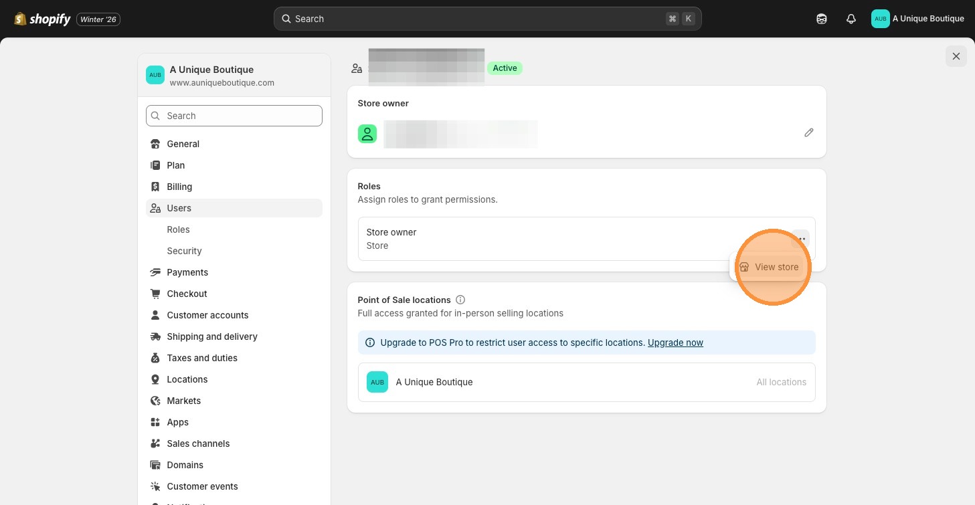This screenshot has height=505, width=975.
Task: Click the Sales channels icon
Action: 155,443
